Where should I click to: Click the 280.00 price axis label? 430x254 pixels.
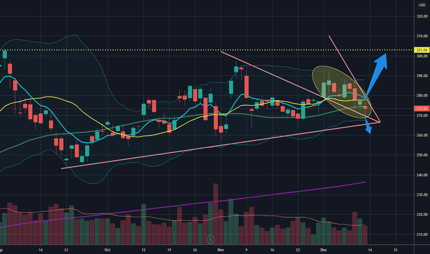[422, 96]
